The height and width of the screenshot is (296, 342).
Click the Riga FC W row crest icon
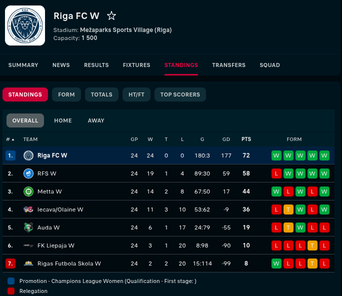pyautogui.click(x=28, y=155)
